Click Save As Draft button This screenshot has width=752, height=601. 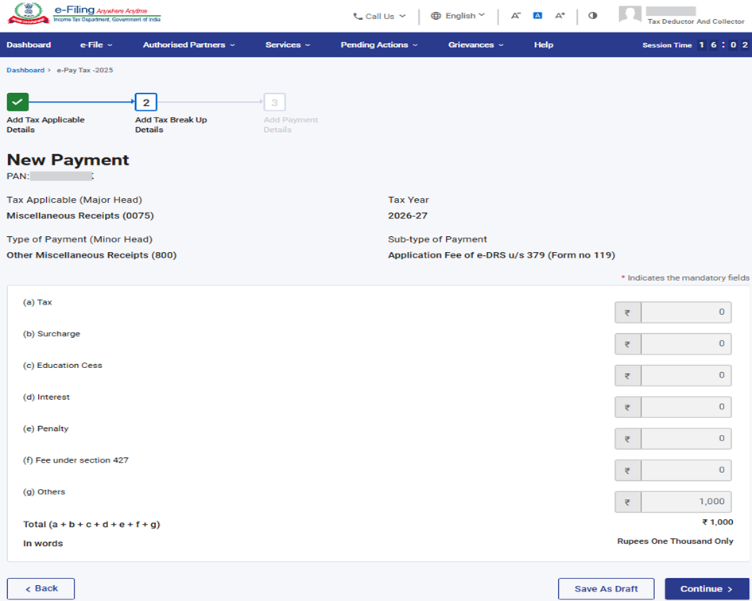coord(606,588)
